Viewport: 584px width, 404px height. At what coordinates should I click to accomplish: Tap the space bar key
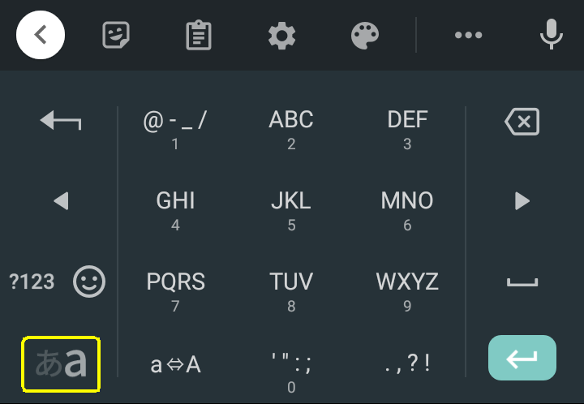[x=522, y=282]
